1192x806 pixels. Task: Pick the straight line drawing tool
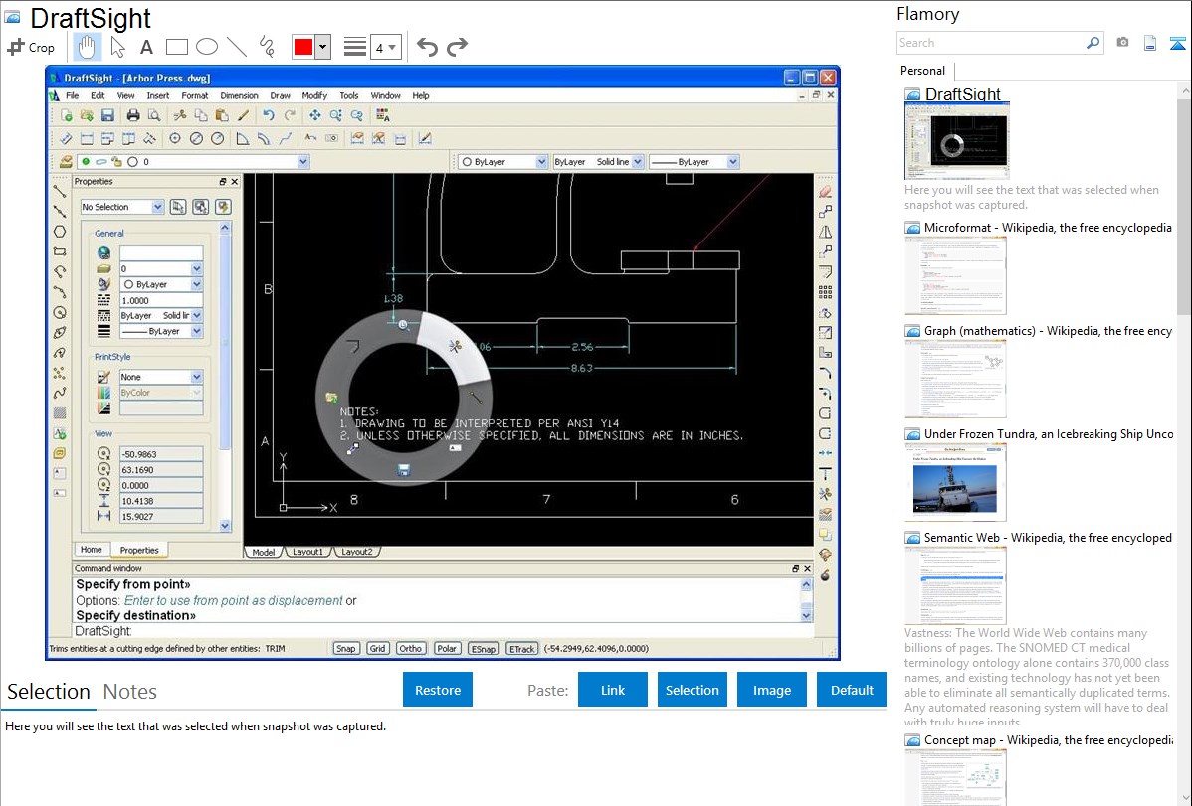point(237,47)
